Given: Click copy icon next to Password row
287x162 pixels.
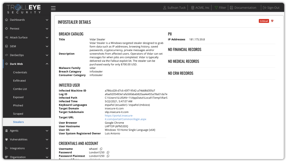Looking at the screenshot, I should [x=108, y=152].
